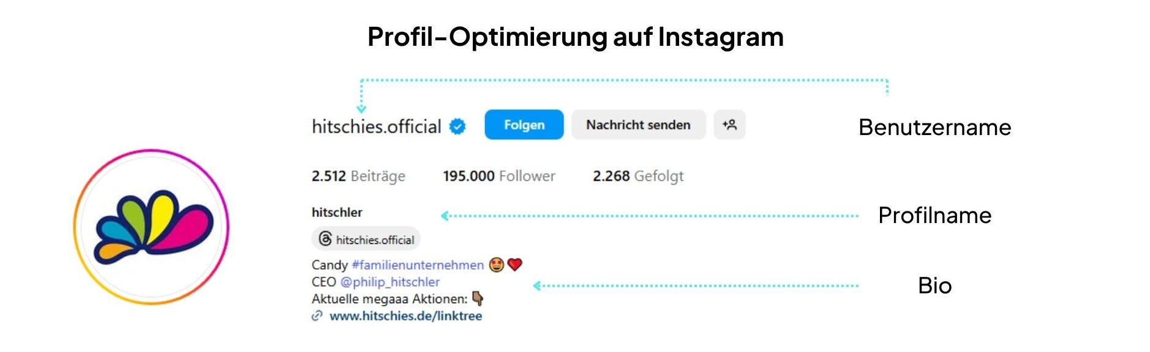Click the link chain icon
The width and height of the screenshot is (1150, 352).
pos(317,316)
